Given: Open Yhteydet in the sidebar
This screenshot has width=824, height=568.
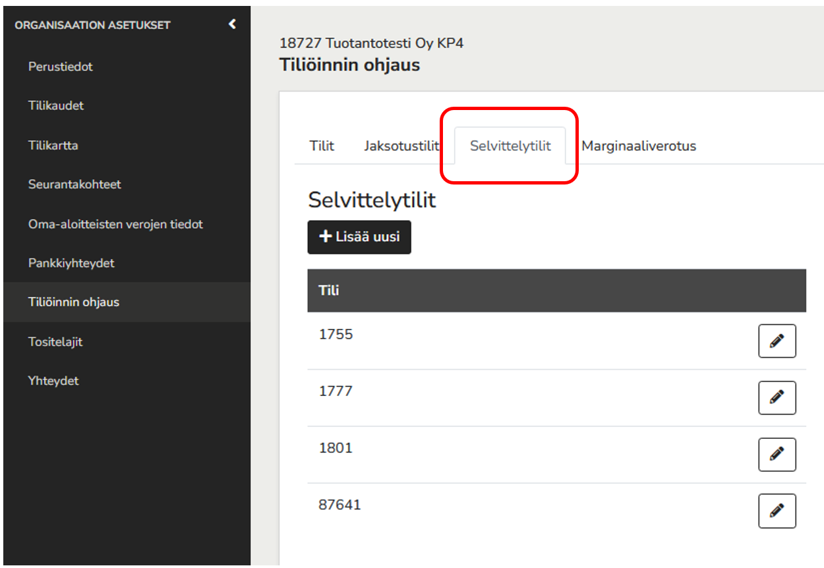Looking at the screenshot, I should pyautogui.click(x=53, y=381).
